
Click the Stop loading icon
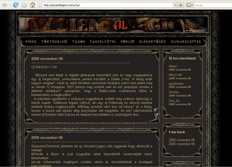point(24,5)
